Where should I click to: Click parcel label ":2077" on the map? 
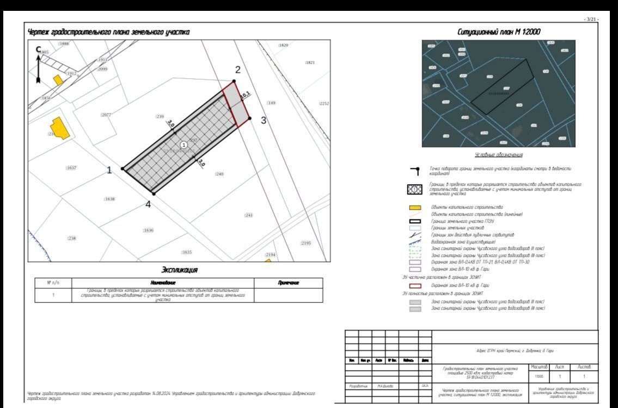[x=106, y=115]
